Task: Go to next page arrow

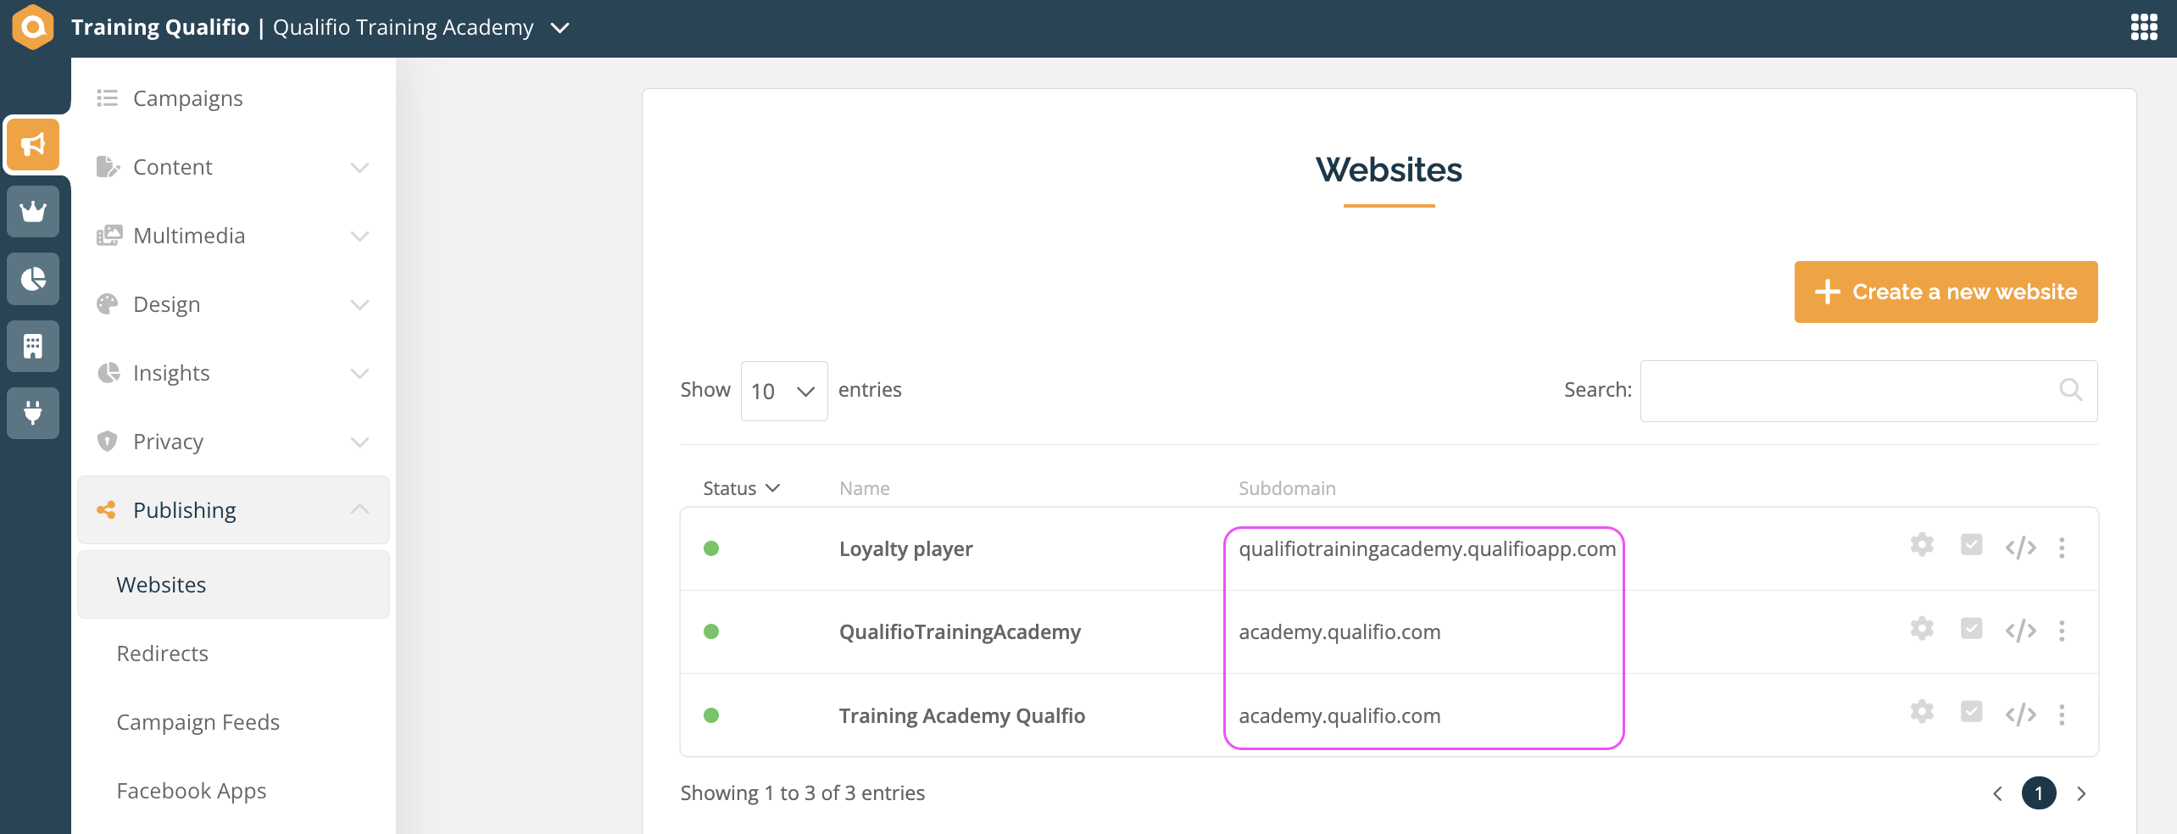Action: 2081,793
